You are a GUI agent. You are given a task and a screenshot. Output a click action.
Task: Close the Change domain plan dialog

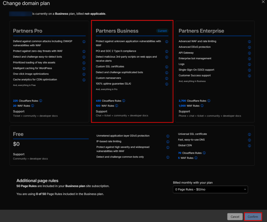(x=263, y=2)
